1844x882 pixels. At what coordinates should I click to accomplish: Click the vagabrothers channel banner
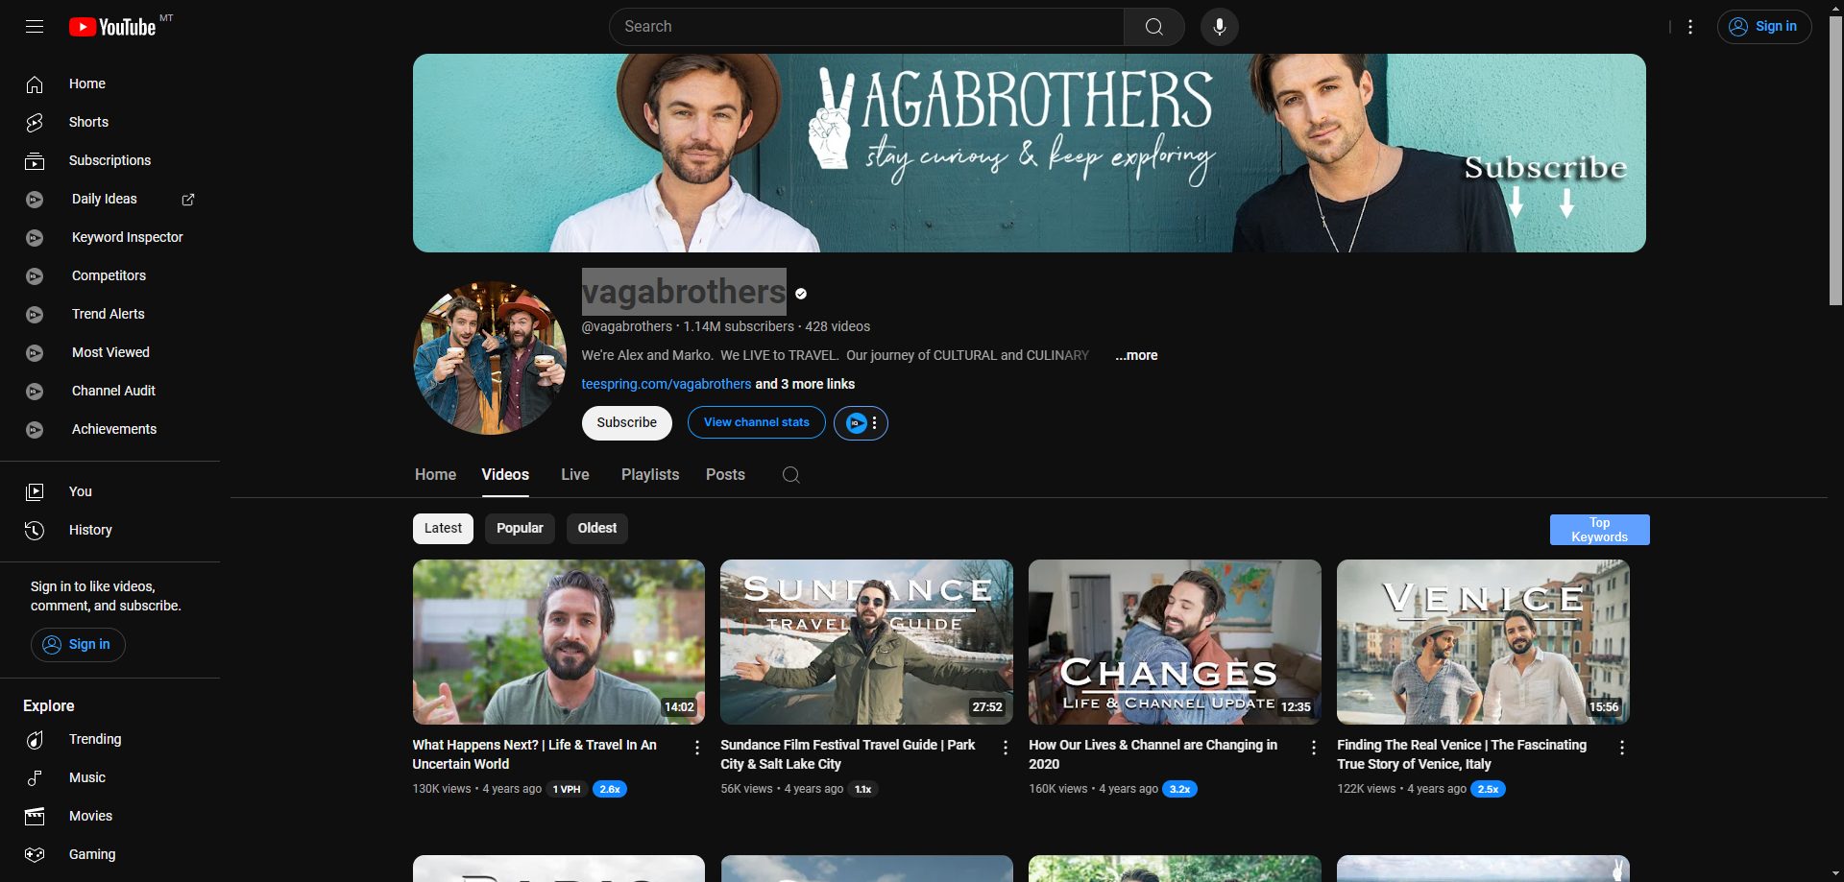[x=1029, y=153]
